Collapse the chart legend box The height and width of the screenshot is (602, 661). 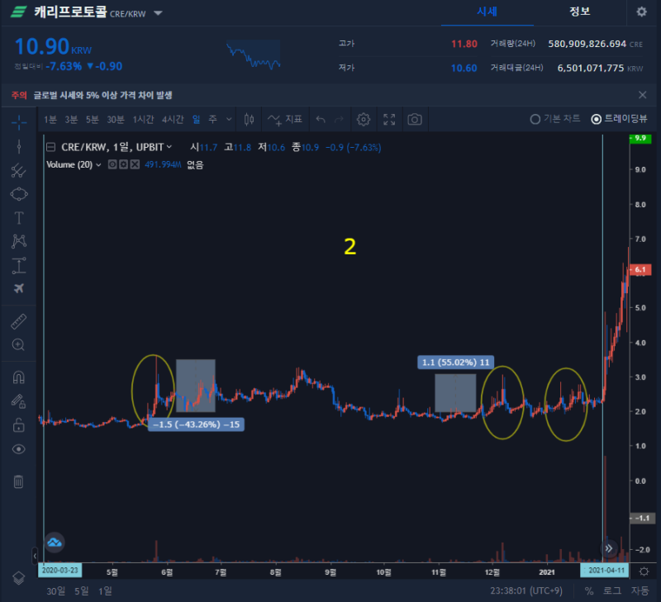(50, 147)
